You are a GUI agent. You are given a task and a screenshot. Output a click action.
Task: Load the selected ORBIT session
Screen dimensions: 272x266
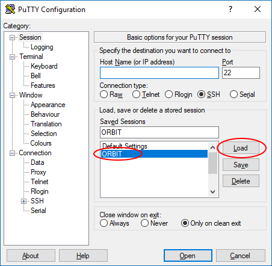(241, 148)
